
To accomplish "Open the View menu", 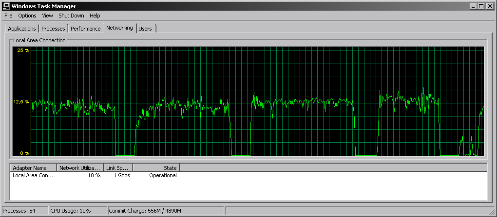I will 48,16.
